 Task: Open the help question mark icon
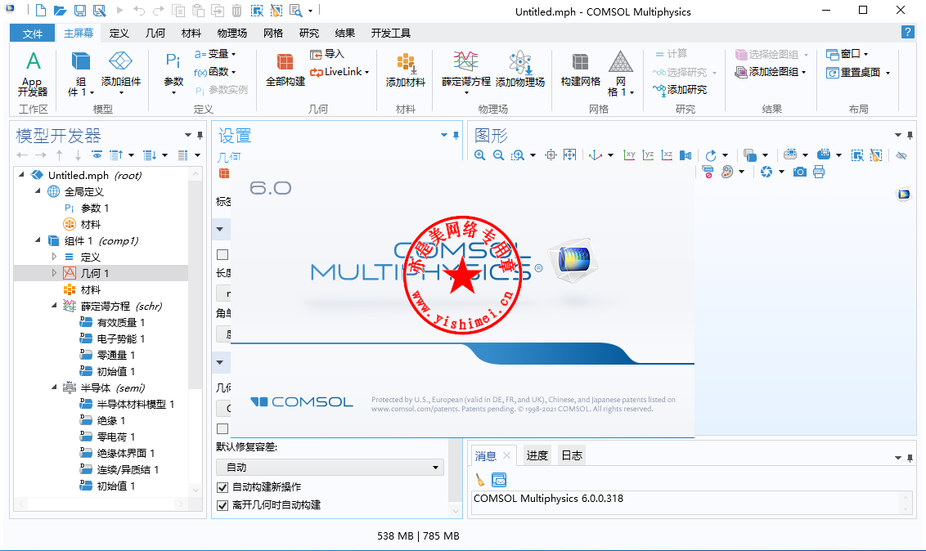pyautogui.click(x=908, y=33)
